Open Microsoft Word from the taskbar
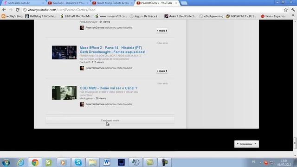This screenshot has height=167, width=297. pos(107,162)
